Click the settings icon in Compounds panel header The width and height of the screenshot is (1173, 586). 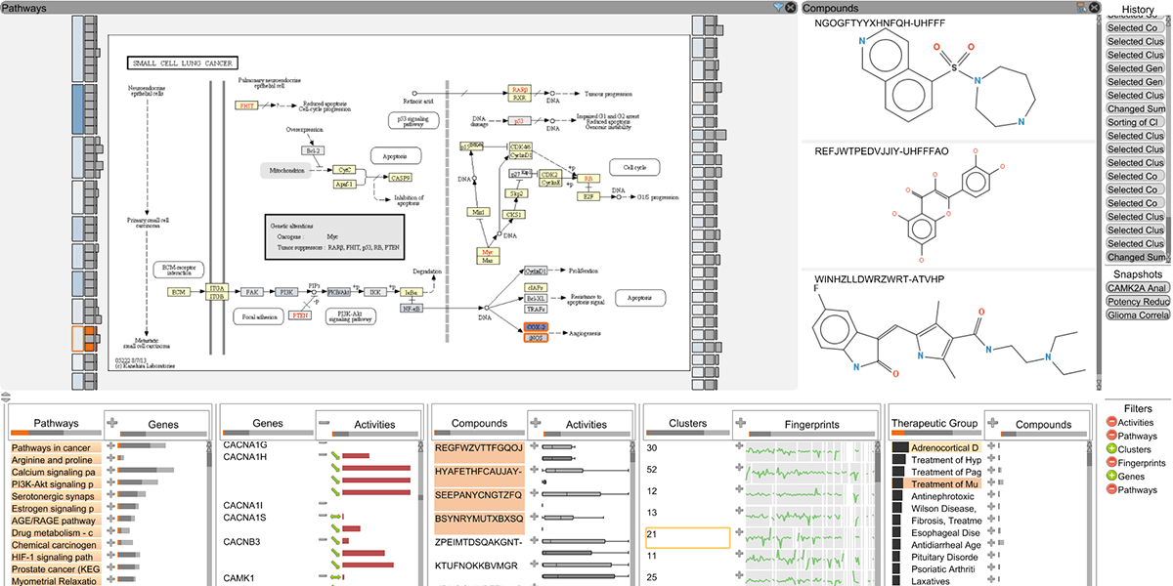pyautogui.click(x=1082, y=7)
